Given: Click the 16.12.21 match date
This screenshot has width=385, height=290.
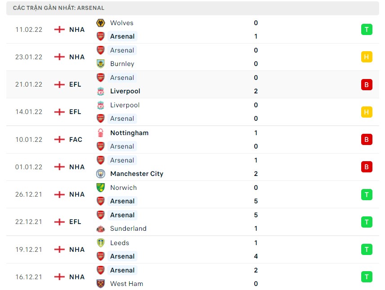Looking at the screenshot, I should (x=28, y=277).
